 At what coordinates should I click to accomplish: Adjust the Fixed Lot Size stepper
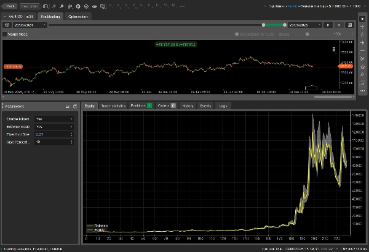click(72, 134)
